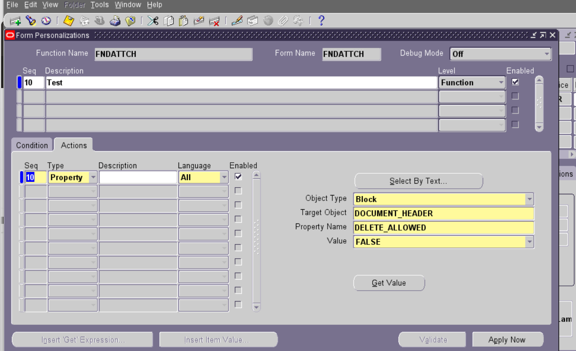Print using the printer toolbar icon

point(115,21)
